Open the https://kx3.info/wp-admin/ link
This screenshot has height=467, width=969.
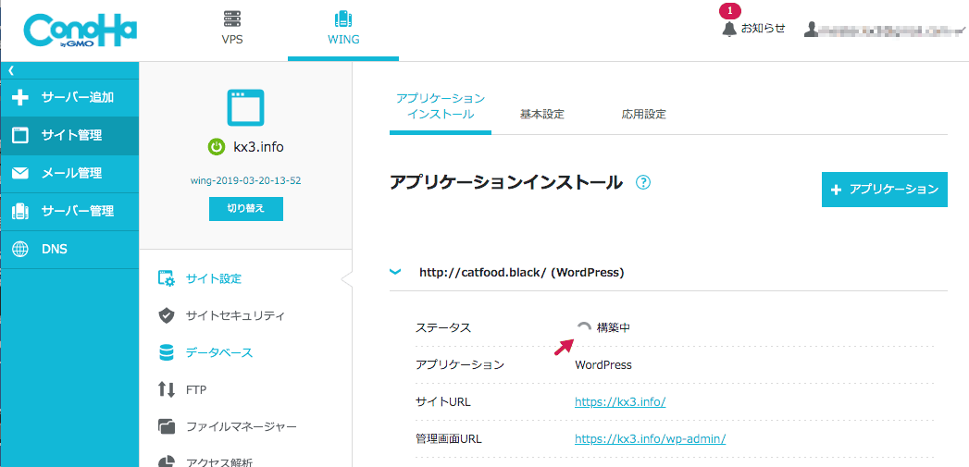[x=650, y=439]
